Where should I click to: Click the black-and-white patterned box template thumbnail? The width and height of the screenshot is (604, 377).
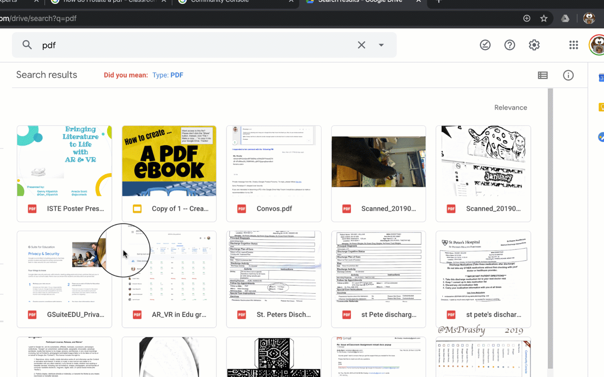point(274,357)
